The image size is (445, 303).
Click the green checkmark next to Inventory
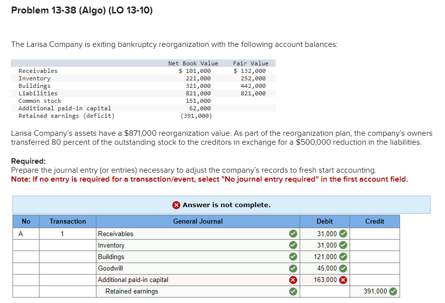293,245
